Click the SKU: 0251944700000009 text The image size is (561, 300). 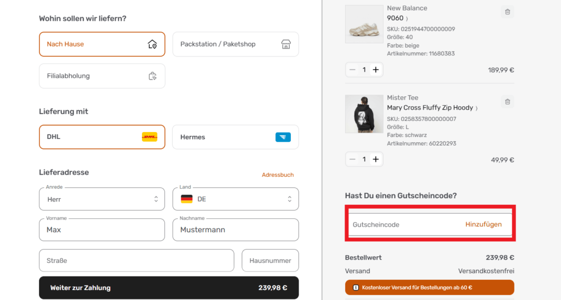421,29
